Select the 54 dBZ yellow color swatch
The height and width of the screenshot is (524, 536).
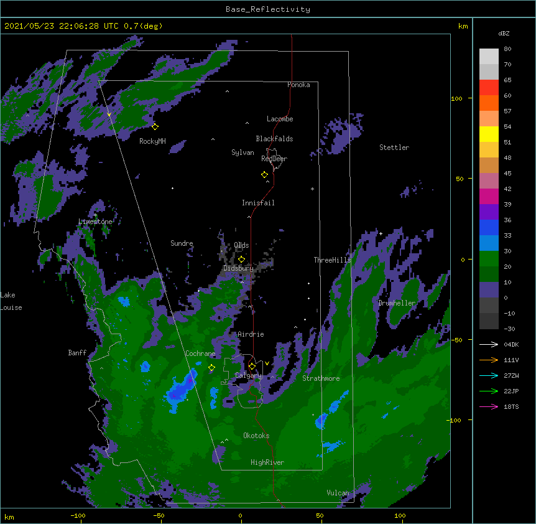(489, 134)
